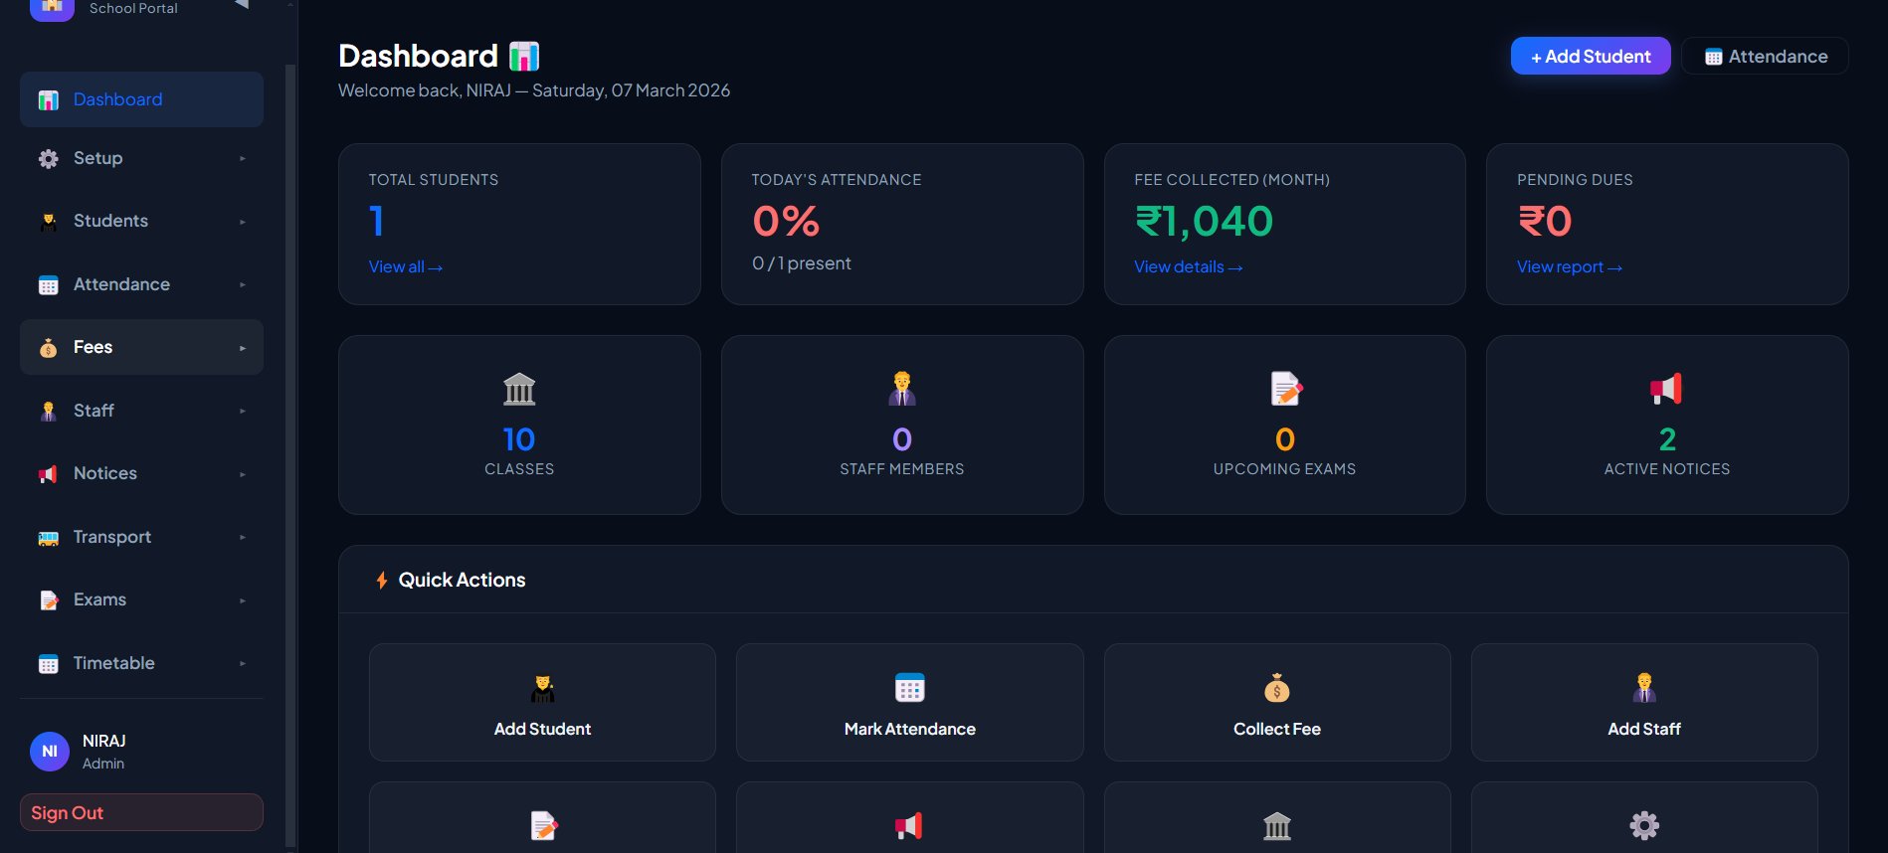The image size is (1888, 853).
Task: Click the lightning icon beside Quick Actions
Action: 381,580
